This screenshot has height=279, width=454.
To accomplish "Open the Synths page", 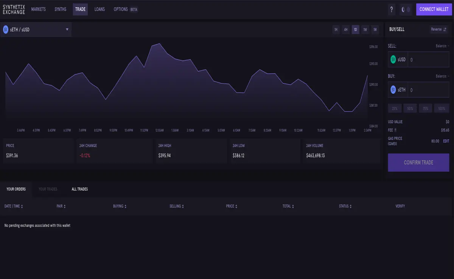I will [61, 9].
